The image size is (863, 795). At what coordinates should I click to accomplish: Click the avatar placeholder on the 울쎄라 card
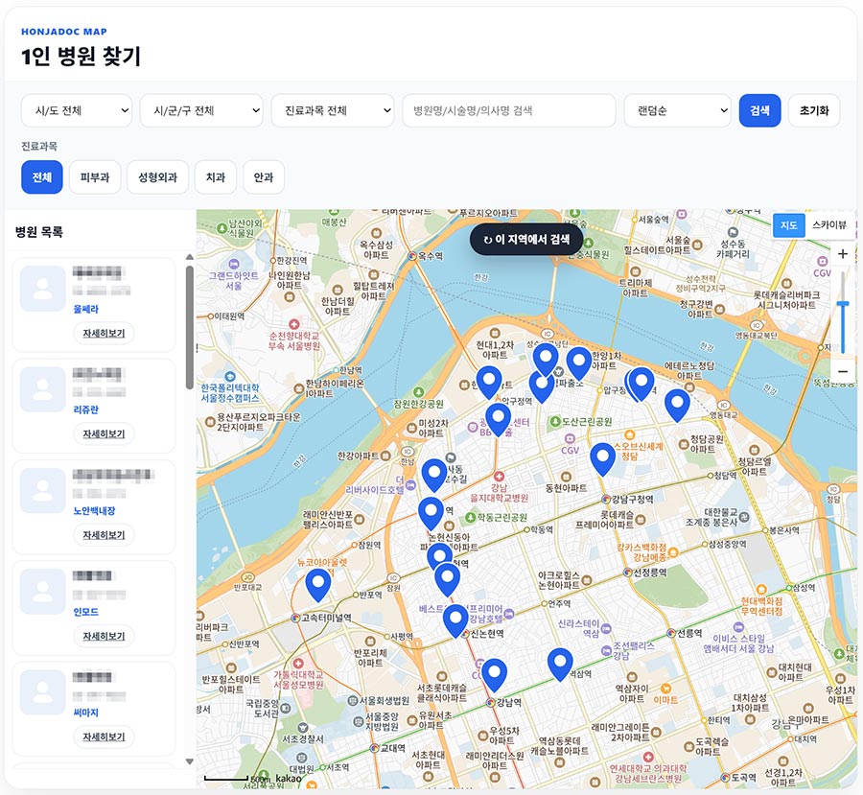click(x=43, y=289)
